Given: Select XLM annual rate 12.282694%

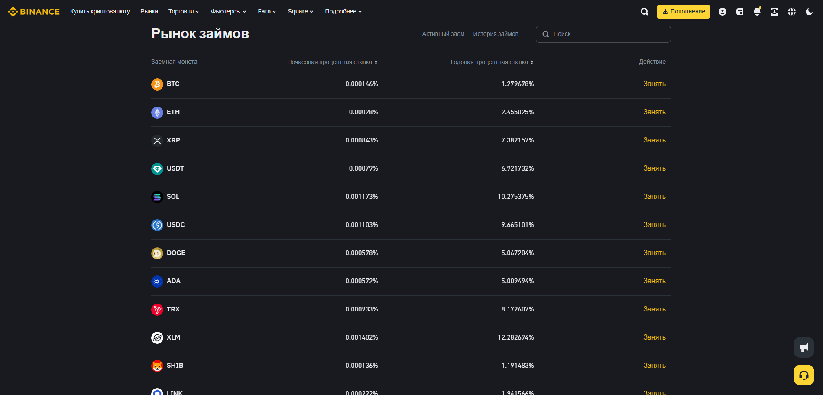Looking at the screenshot, I should tap(516, 337).
